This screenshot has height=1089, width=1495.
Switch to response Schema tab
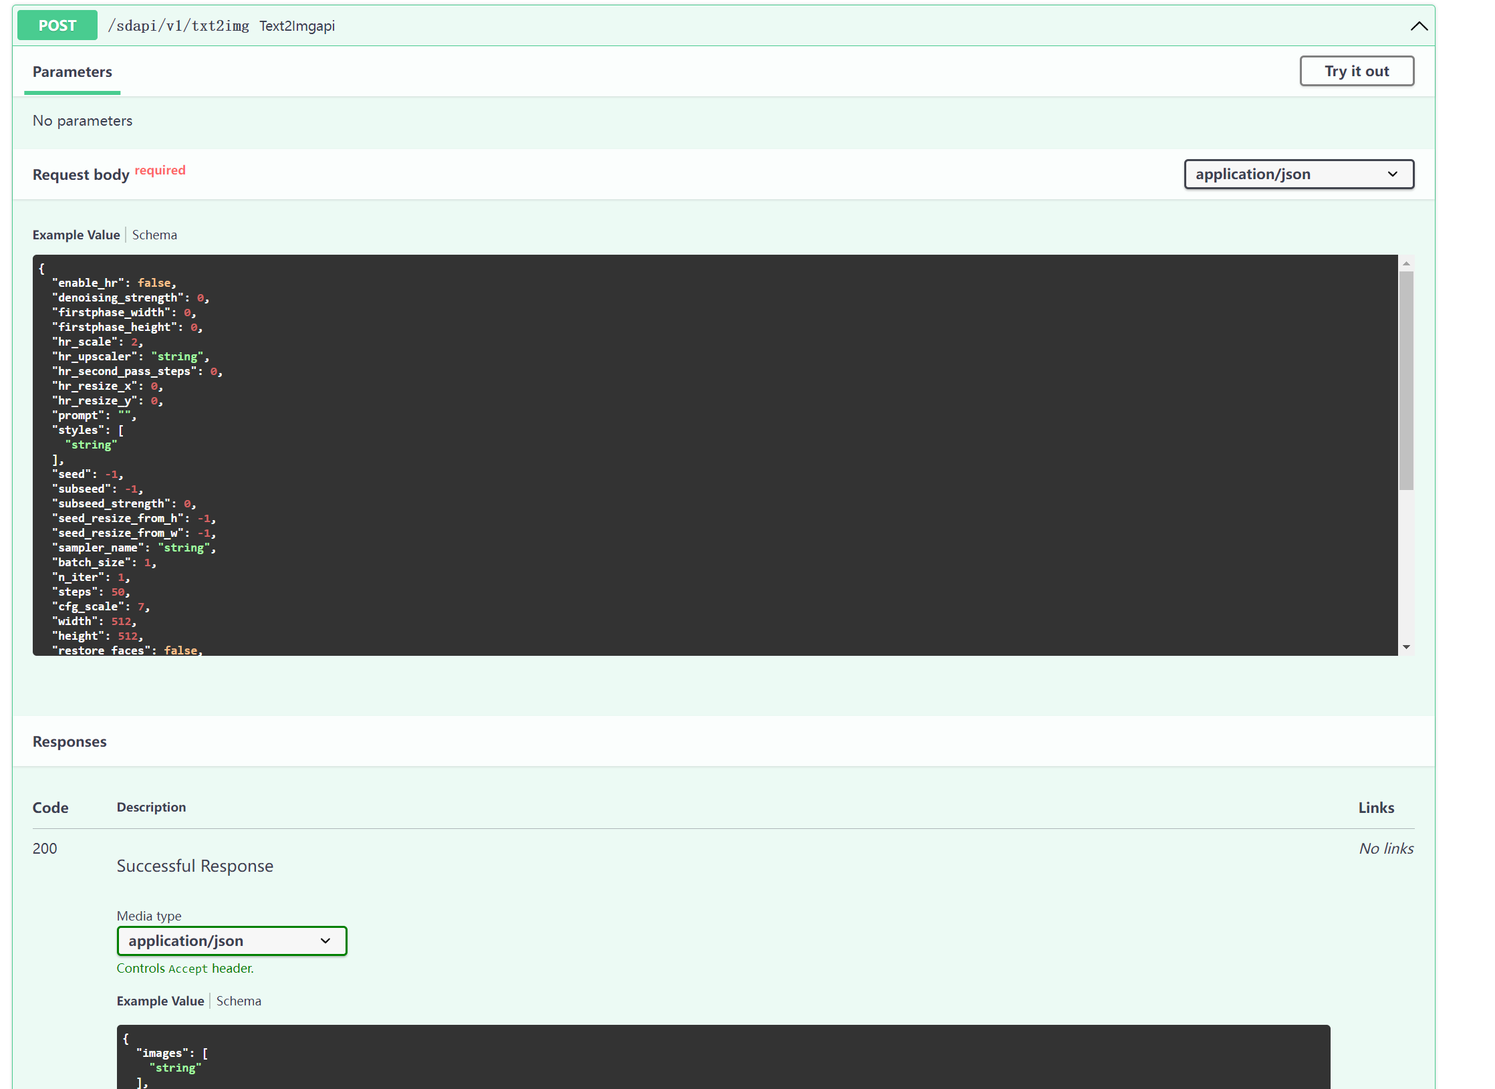(239, 1001)
